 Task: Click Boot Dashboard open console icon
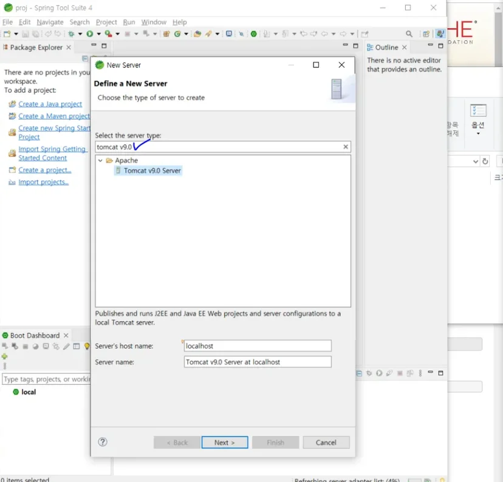pos(46,347)
